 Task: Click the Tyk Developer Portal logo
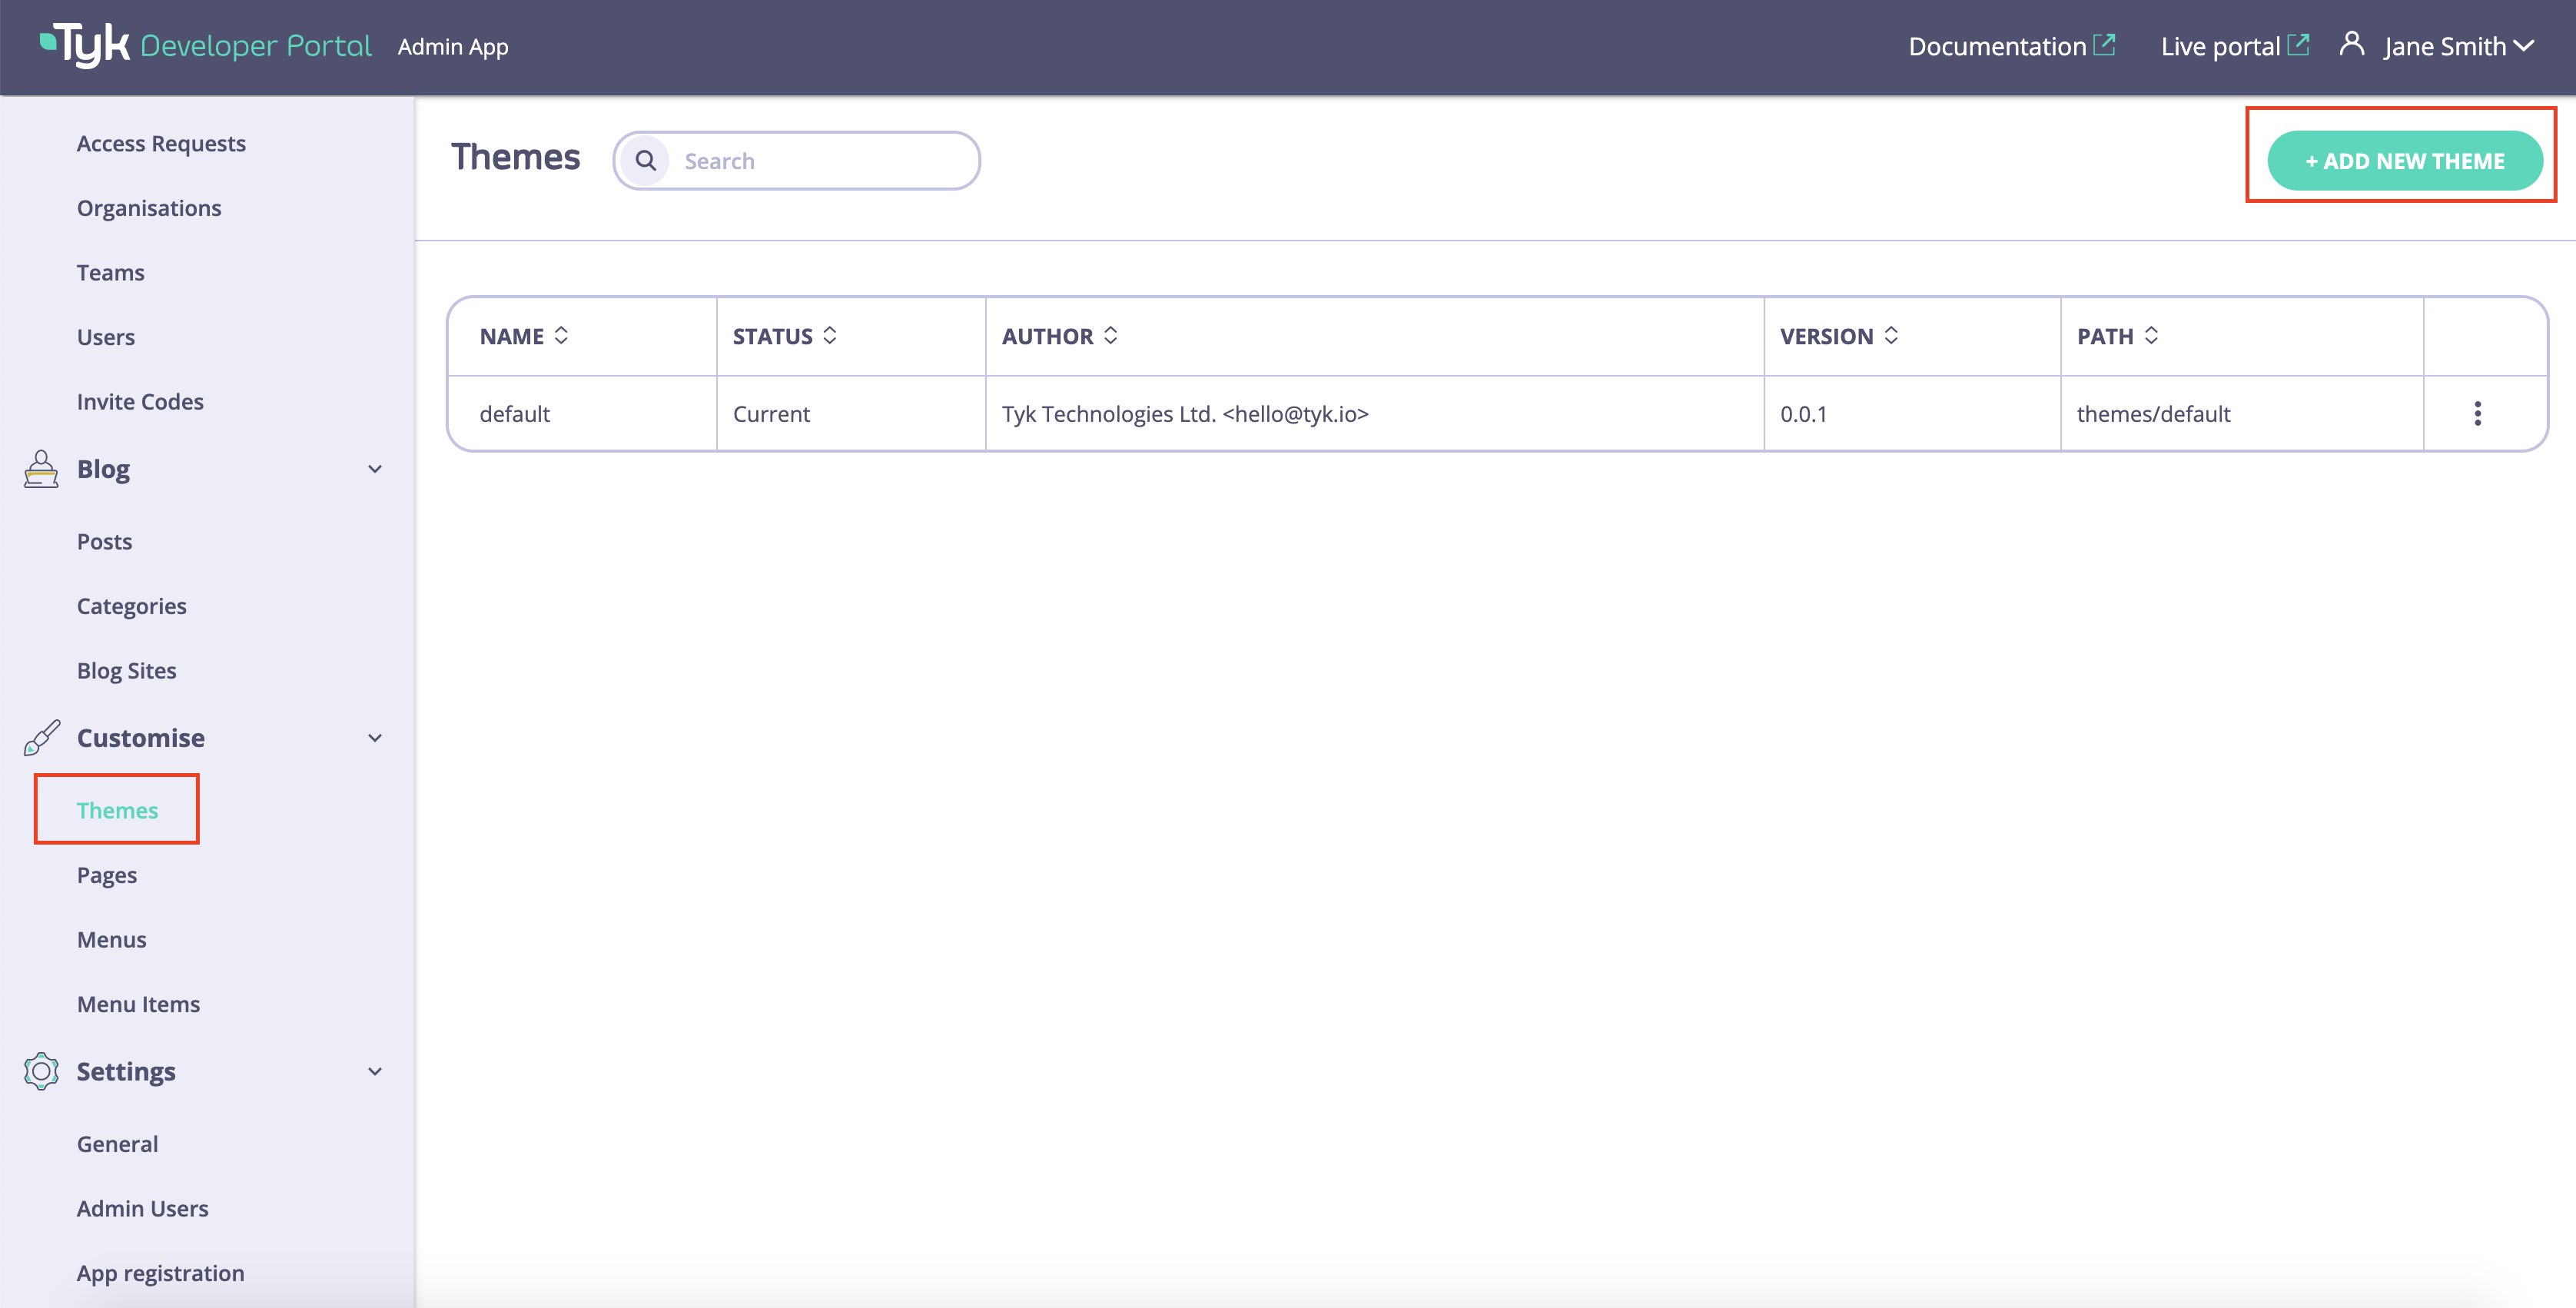click(205, 45)
